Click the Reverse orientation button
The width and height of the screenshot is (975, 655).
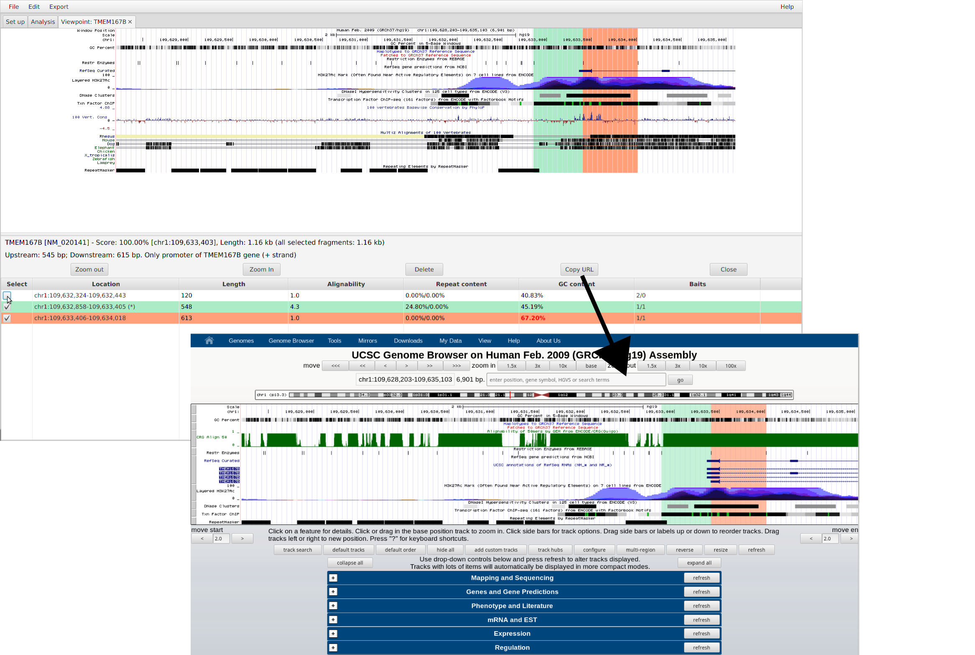coord(682,550)
